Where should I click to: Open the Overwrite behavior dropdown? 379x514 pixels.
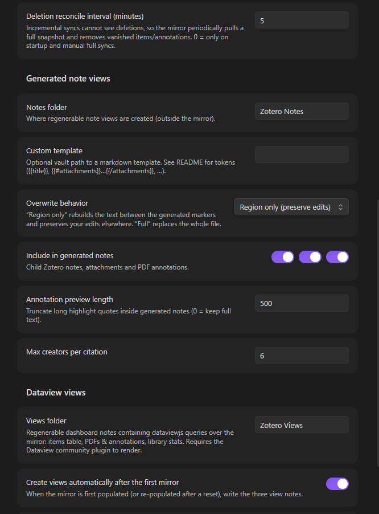(291, 207)
